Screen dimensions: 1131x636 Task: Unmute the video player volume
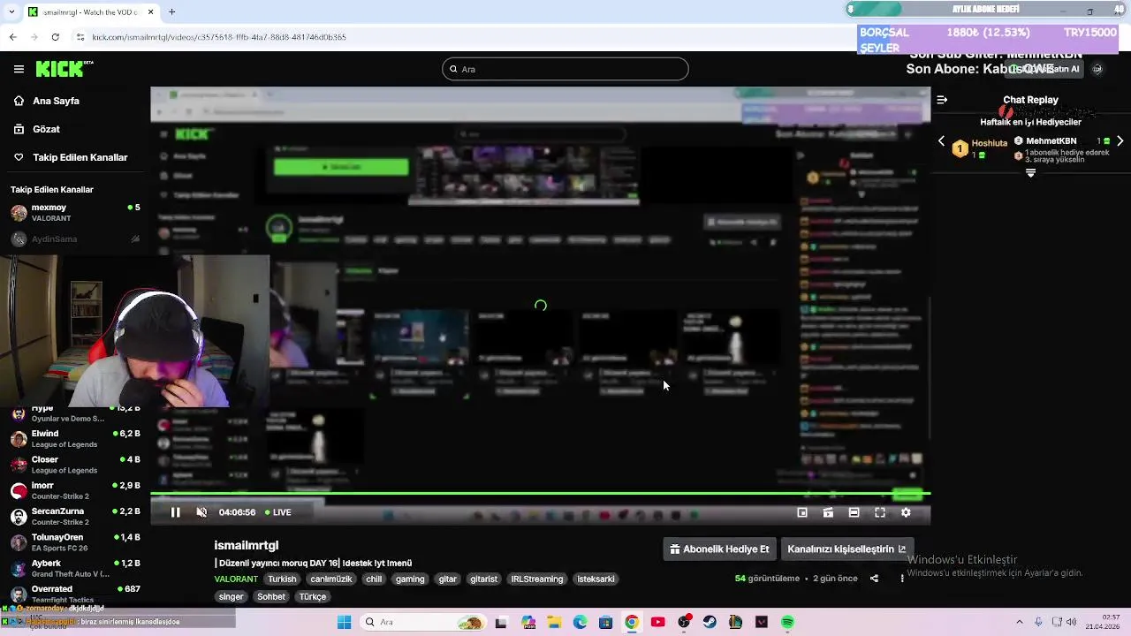point(201,512)
